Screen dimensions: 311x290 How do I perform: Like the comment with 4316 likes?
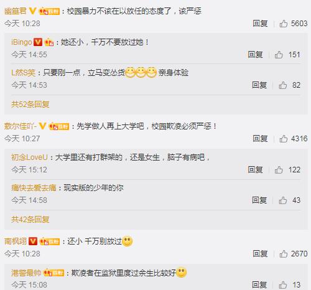(x=283, y=139)
